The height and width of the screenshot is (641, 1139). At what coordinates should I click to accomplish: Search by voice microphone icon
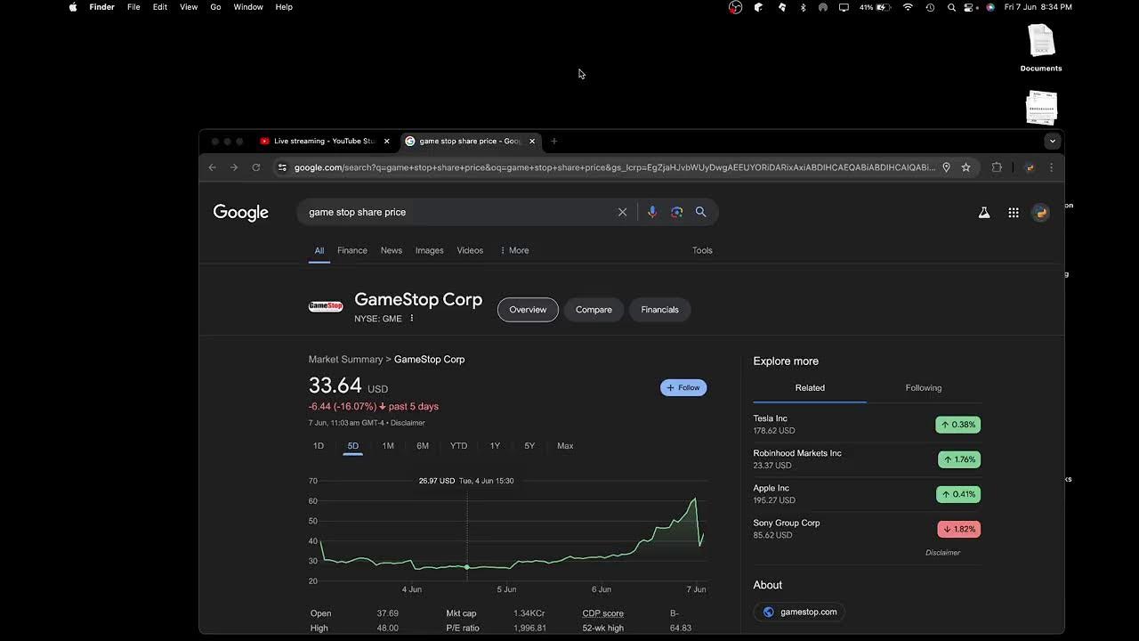pos(652,212)
